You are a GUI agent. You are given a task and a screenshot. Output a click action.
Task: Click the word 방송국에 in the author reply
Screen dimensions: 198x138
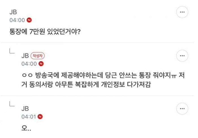coord(47,75)
